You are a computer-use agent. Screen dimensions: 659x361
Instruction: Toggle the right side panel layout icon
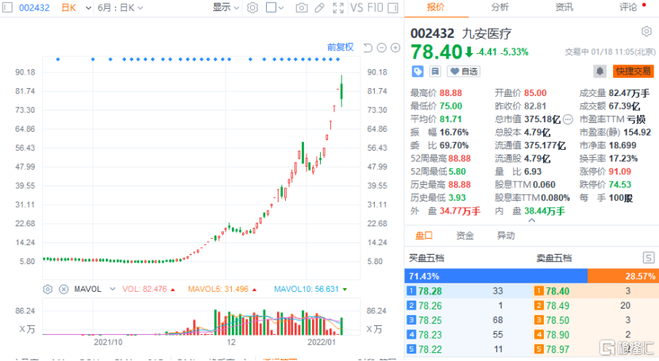coord(393,8)
